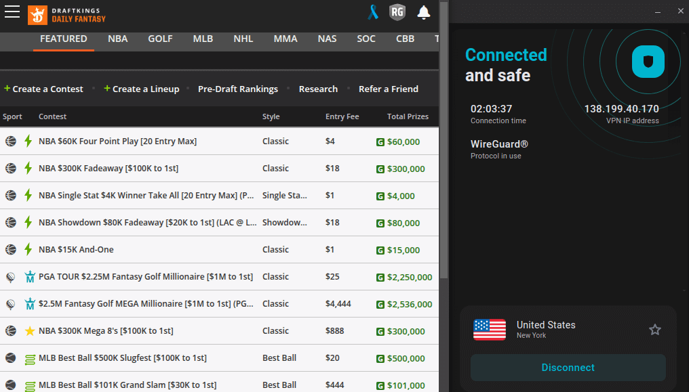This screenshot has width=689, height=392.
Task: Switch to the NHL tab
Action: [x=243, y=39]
